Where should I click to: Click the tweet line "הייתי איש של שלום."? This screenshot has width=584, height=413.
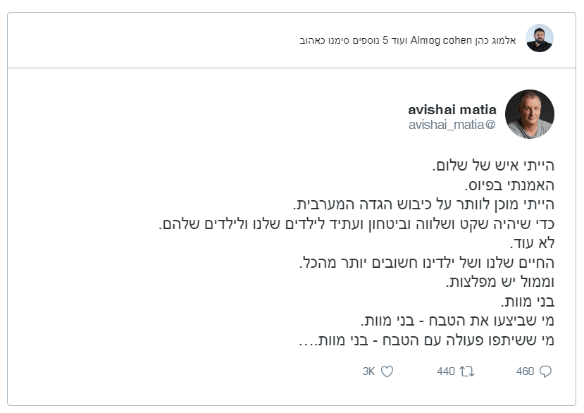[492, 167]
